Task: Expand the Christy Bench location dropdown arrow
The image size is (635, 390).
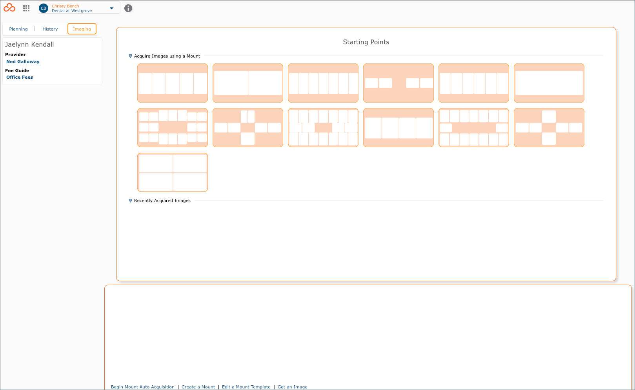Action: pyautogui.click(x=112, y=8)
